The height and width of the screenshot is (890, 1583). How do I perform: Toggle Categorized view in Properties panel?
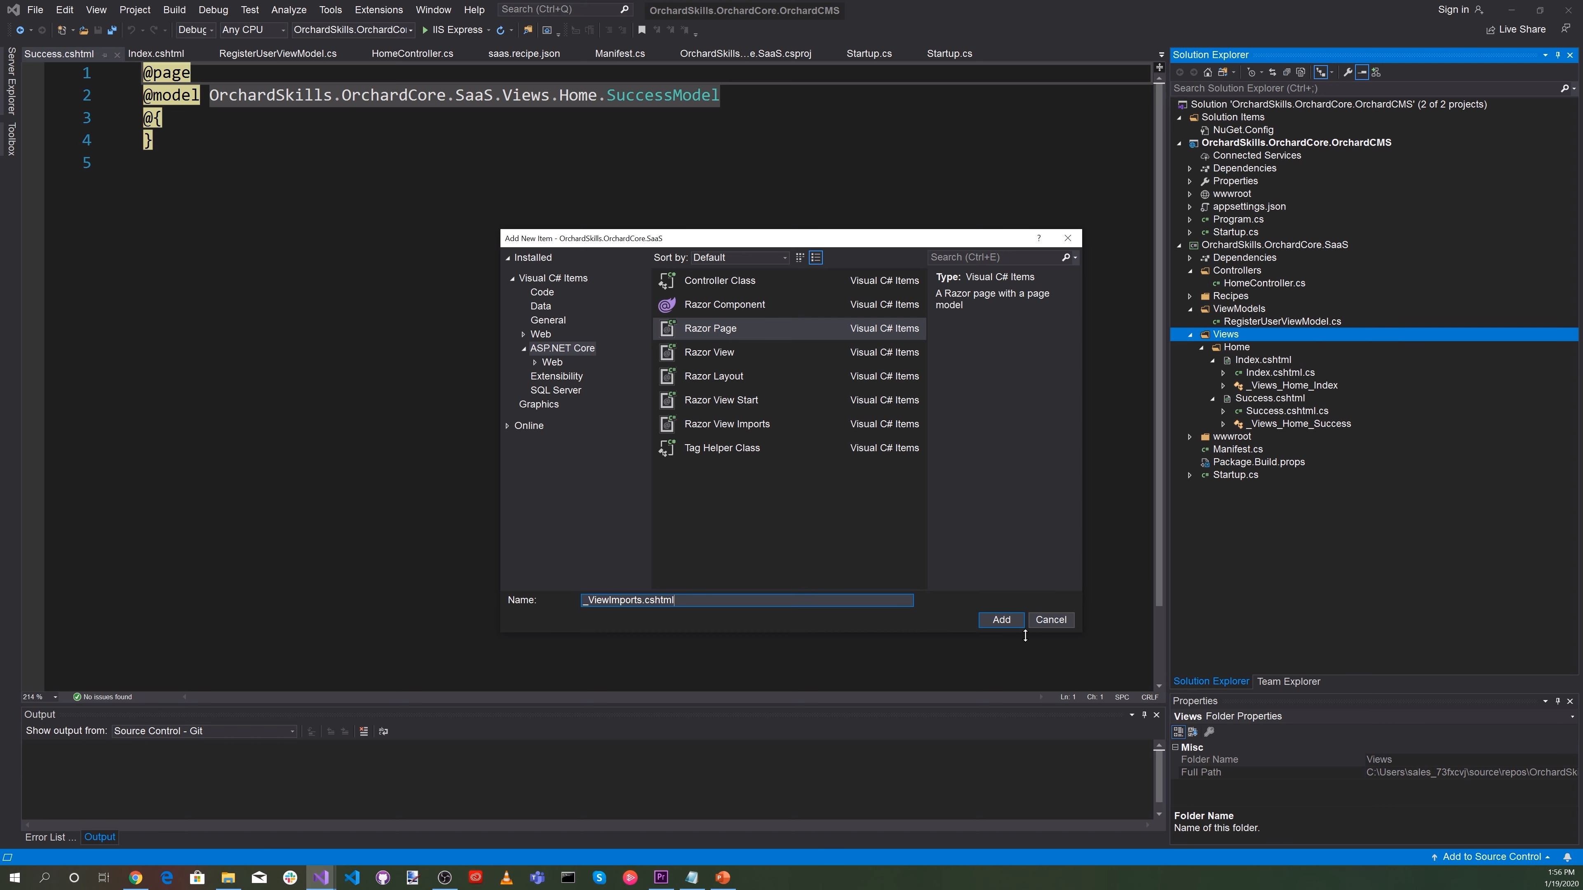1178,732
